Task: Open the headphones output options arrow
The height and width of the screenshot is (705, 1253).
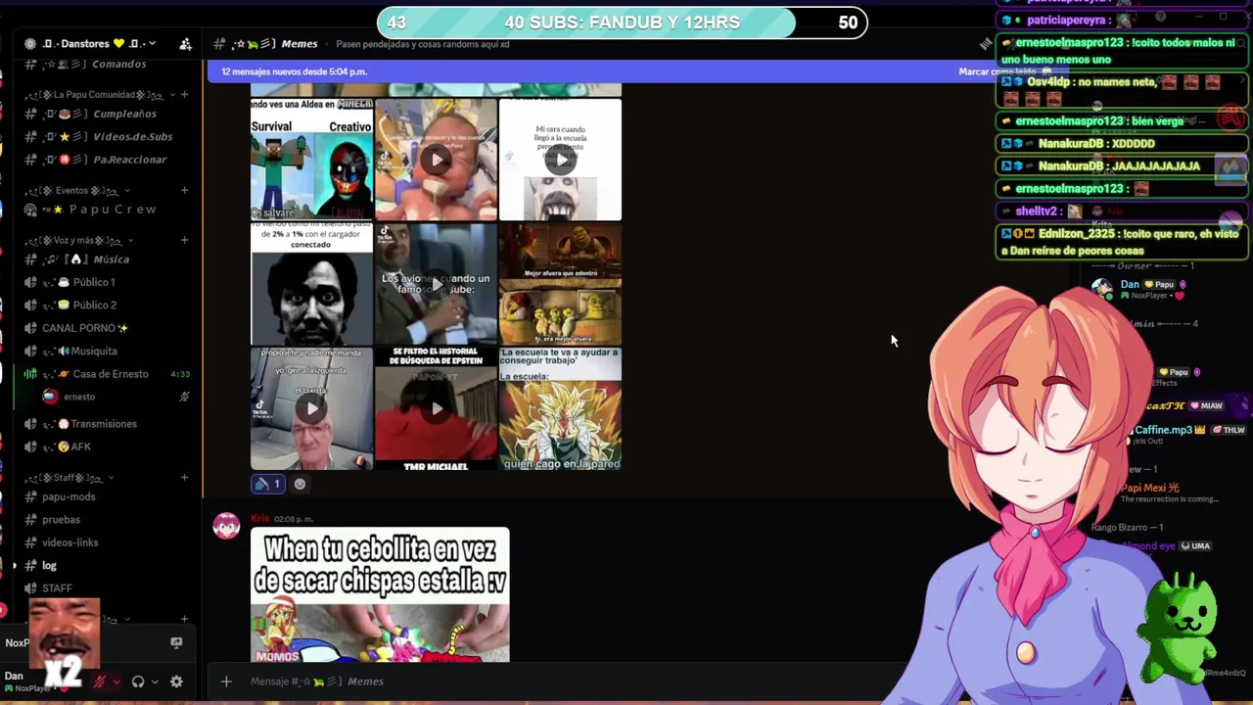Action: click(x=155, y=681)
